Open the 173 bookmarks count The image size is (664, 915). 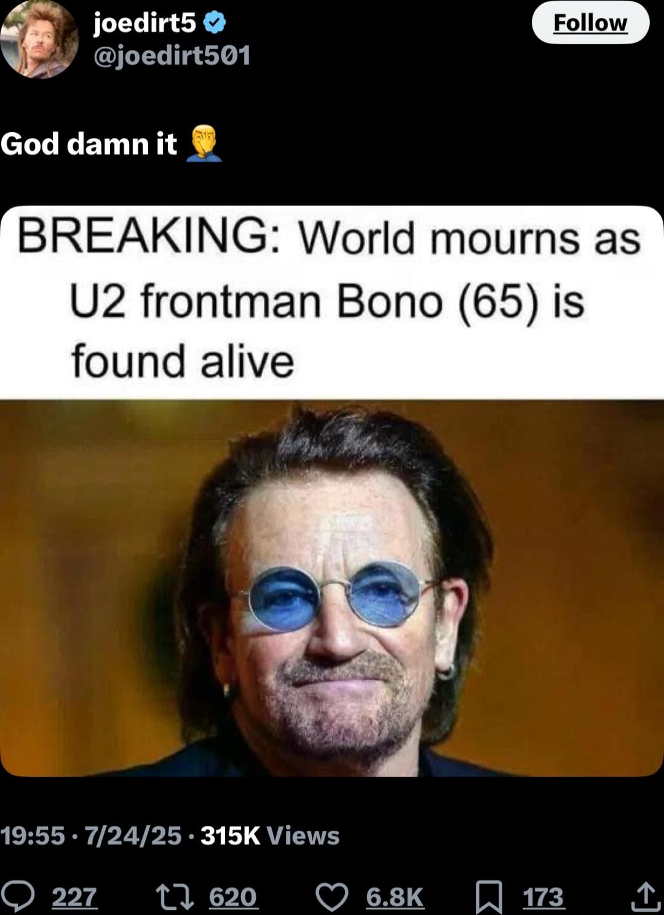pyautogui.click(x=543, y=897)
